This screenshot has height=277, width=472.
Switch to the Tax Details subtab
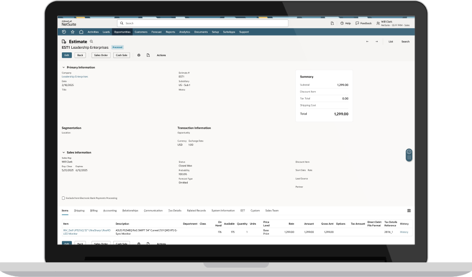click(x=175, y=210)
